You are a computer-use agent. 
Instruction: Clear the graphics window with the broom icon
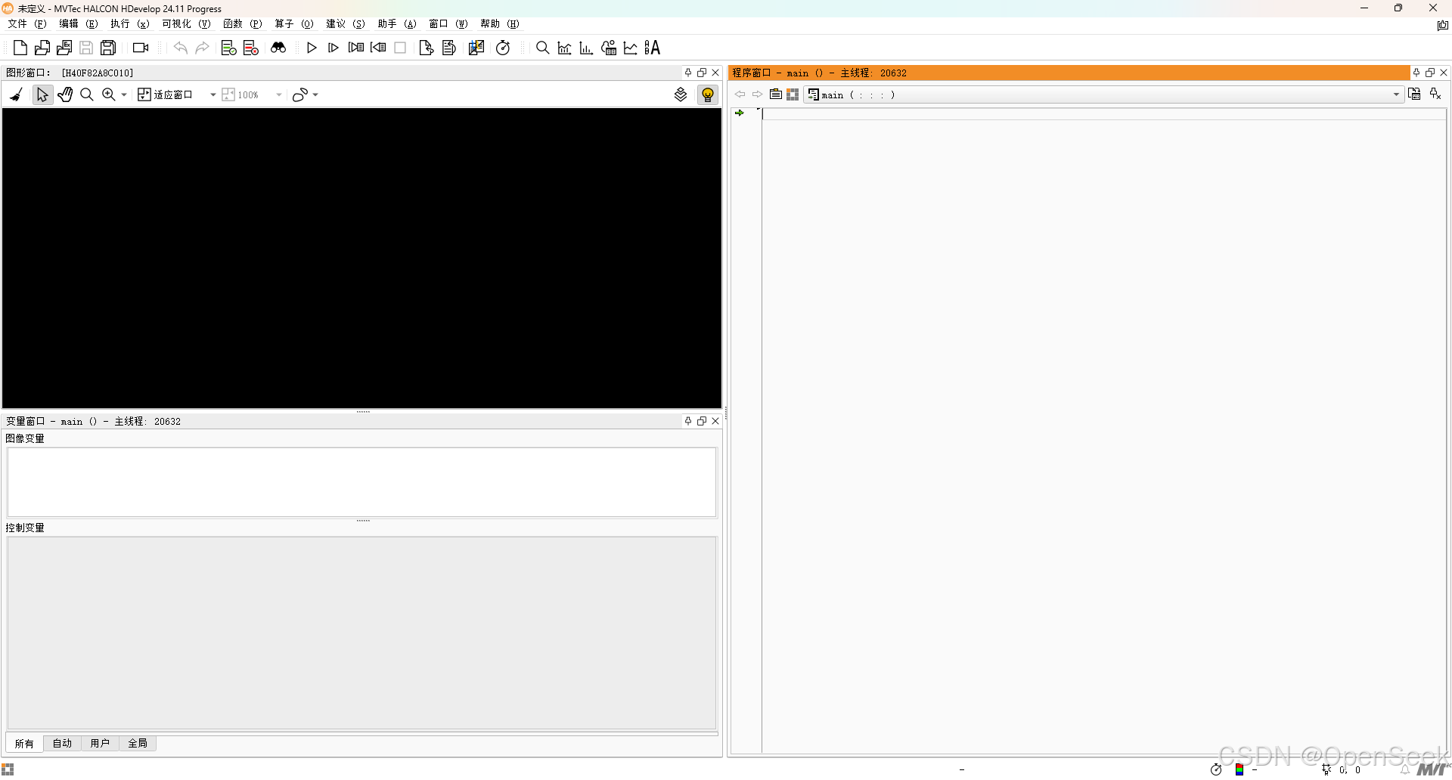15,94
